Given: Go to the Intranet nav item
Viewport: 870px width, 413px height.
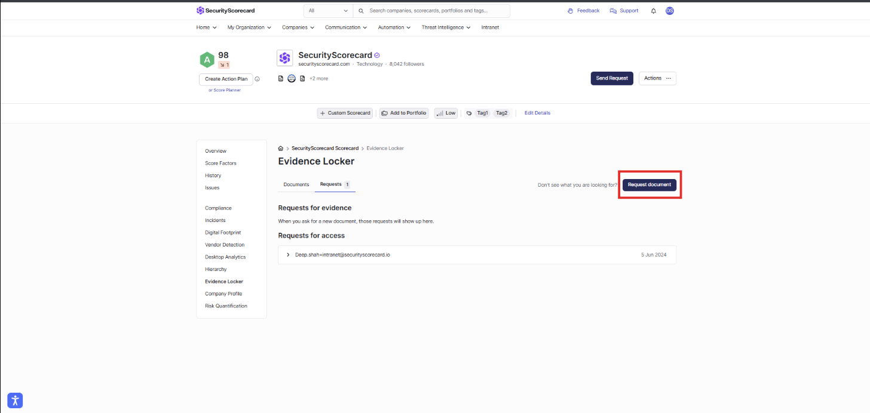Looking at the screenshot, I should (490, 27).
